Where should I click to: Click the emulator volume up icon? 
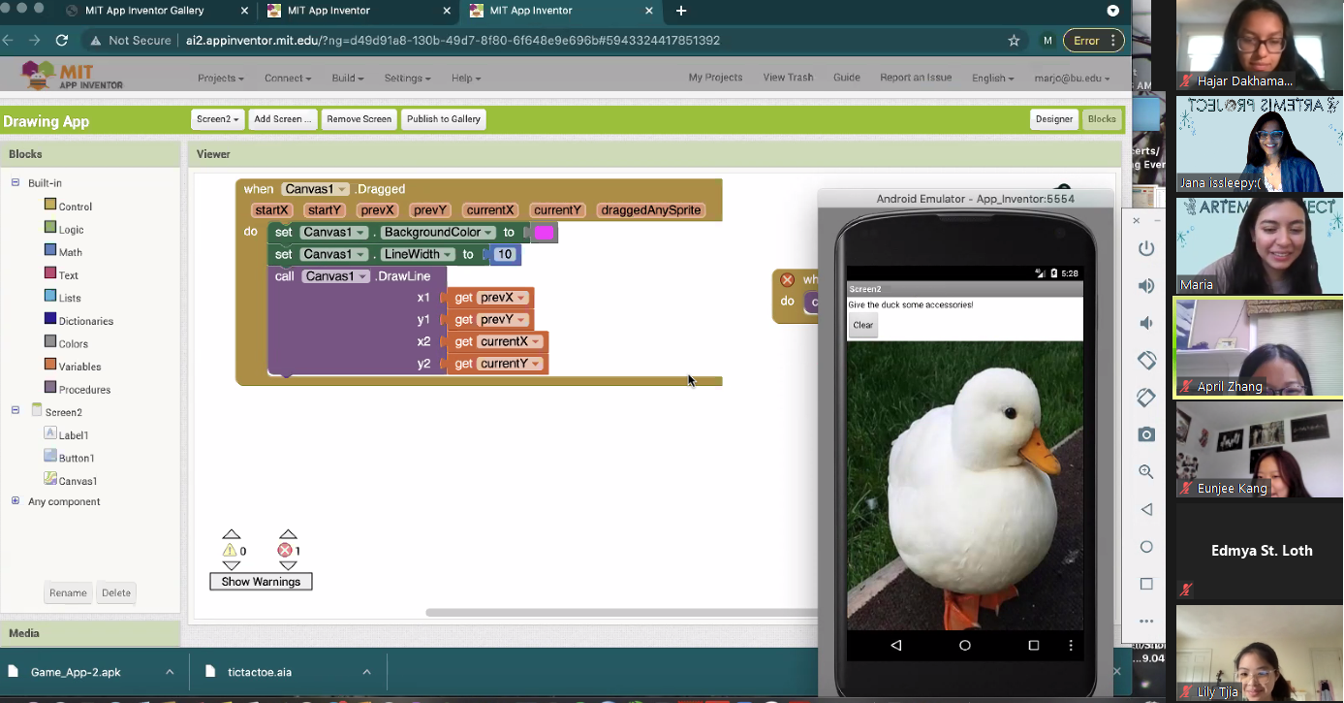(x=1146, y=286)
